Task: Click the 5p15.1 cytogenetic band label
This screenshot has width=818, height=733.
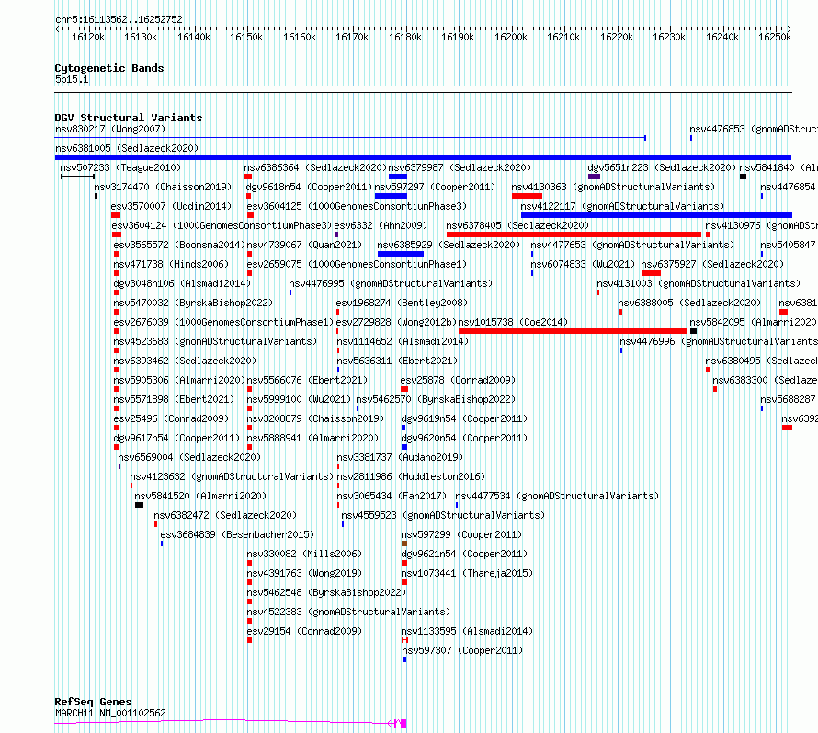Action: pos(72,79)
